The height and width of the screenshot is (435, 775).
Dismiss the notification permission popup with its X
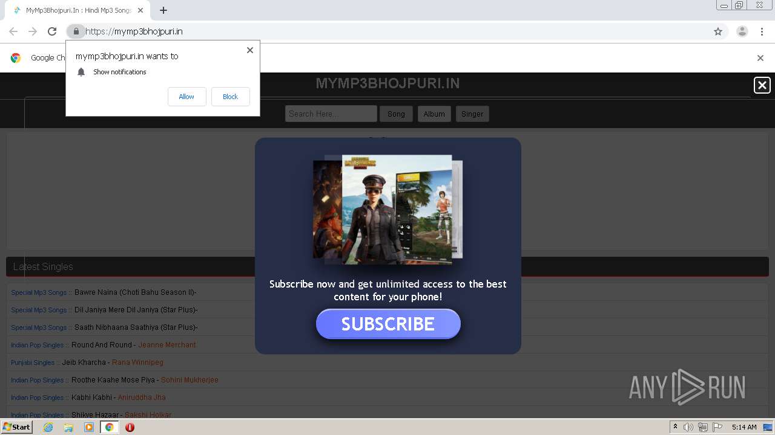[250, 50]
